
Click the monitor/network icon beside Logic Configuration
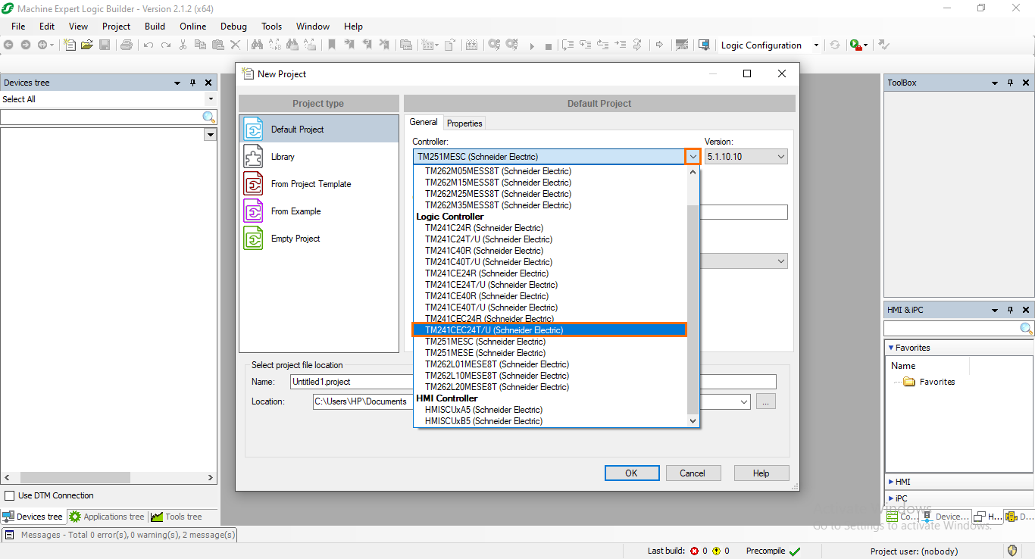704,45
